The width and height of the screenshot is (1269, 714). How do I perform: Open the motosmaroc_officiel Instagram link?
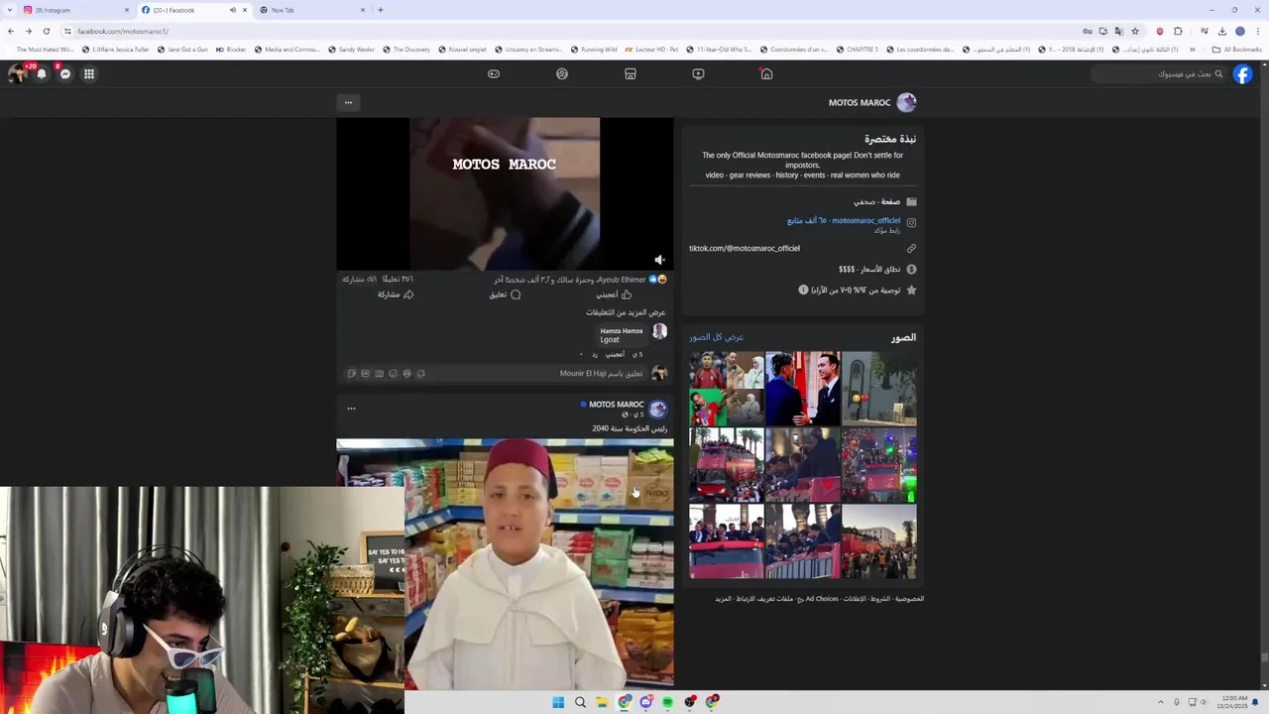865,220
